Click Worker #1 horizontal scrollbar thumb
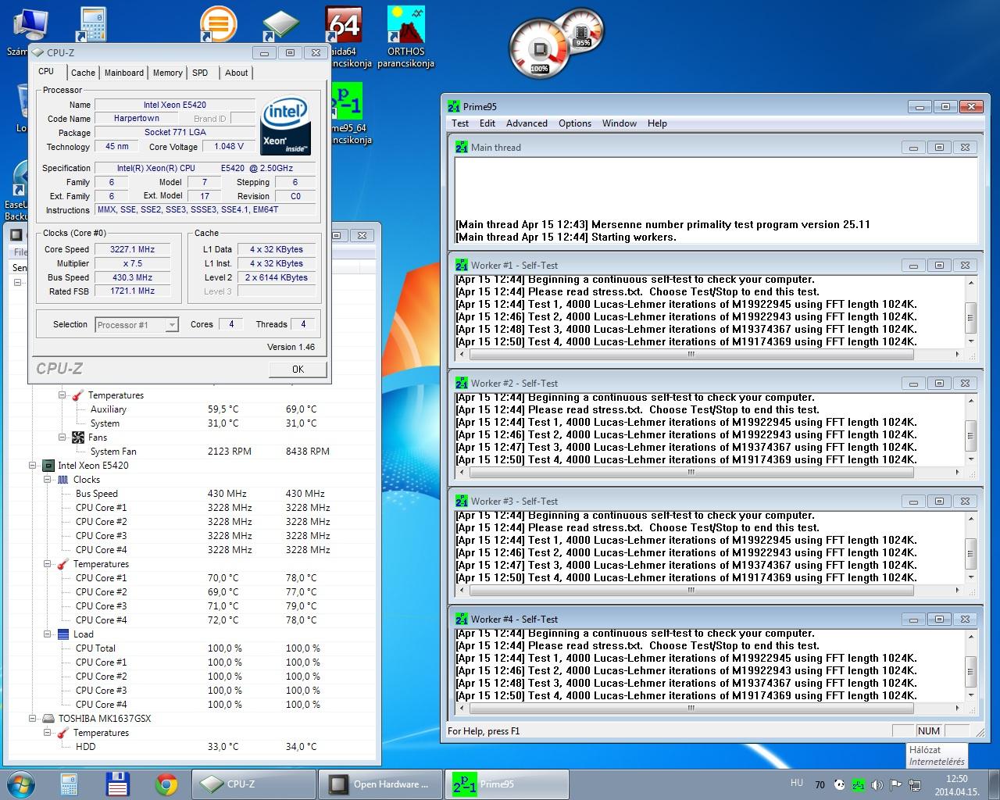1000x800 pixels. [x=691, y=354]
